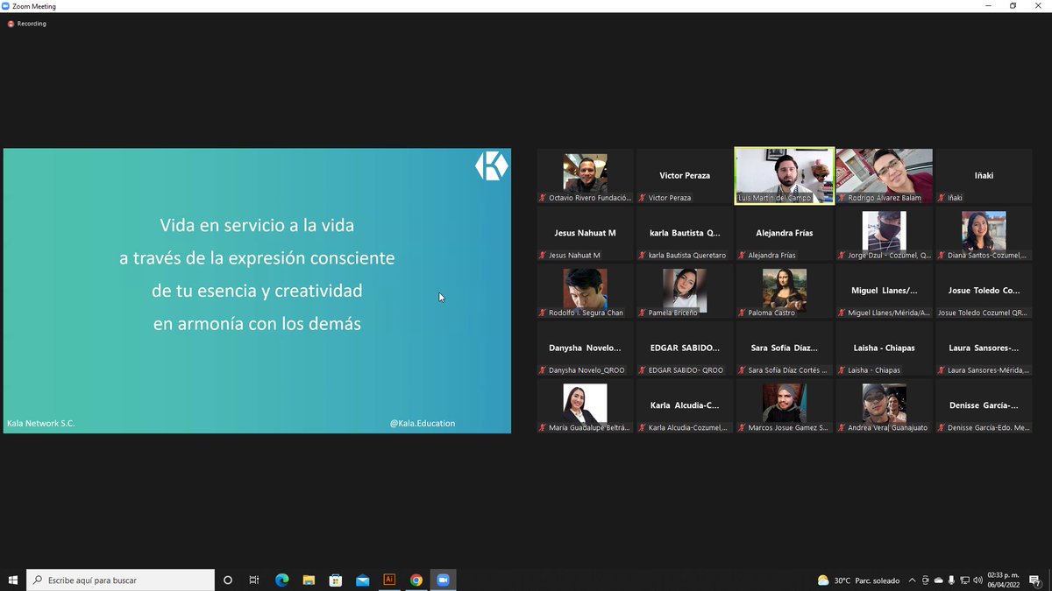Image resolution: width=1052 pixels, height=591 pixels.
Task: Click the Zoom icon in the taskbar
Action: point(443,580)
